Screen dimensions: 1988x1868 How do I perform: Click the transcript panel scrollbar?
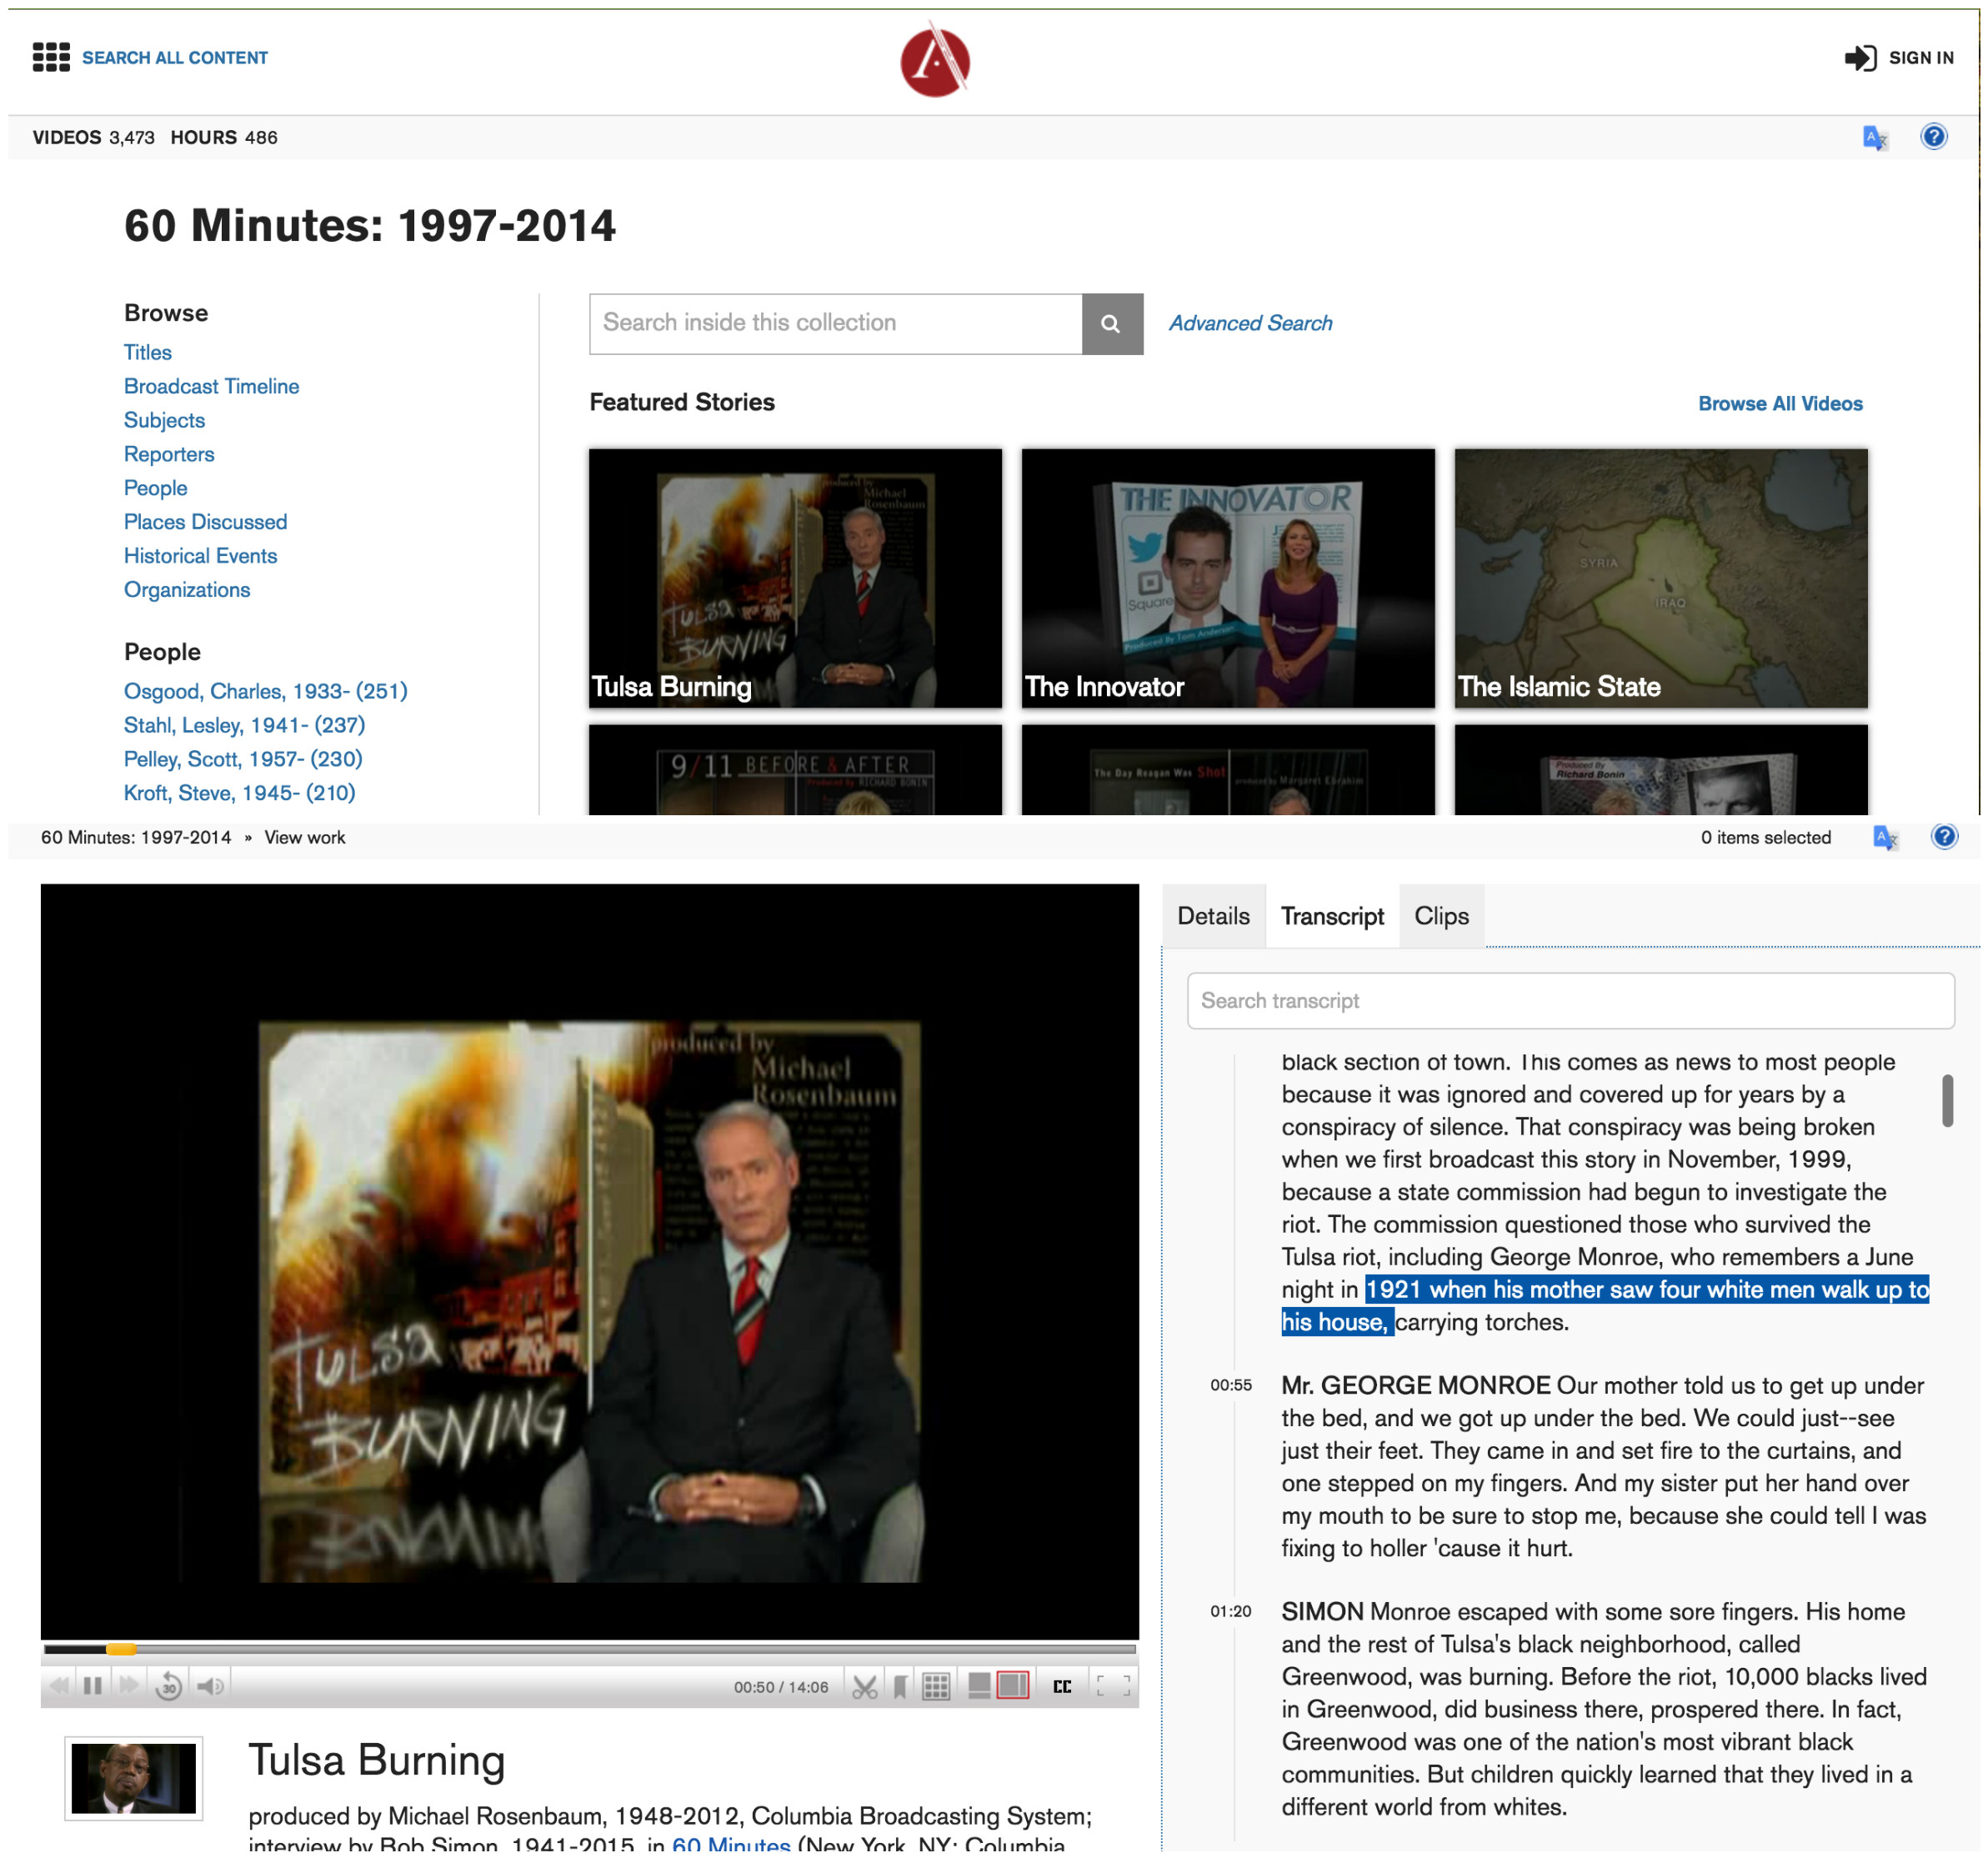click(1947, 1101)
